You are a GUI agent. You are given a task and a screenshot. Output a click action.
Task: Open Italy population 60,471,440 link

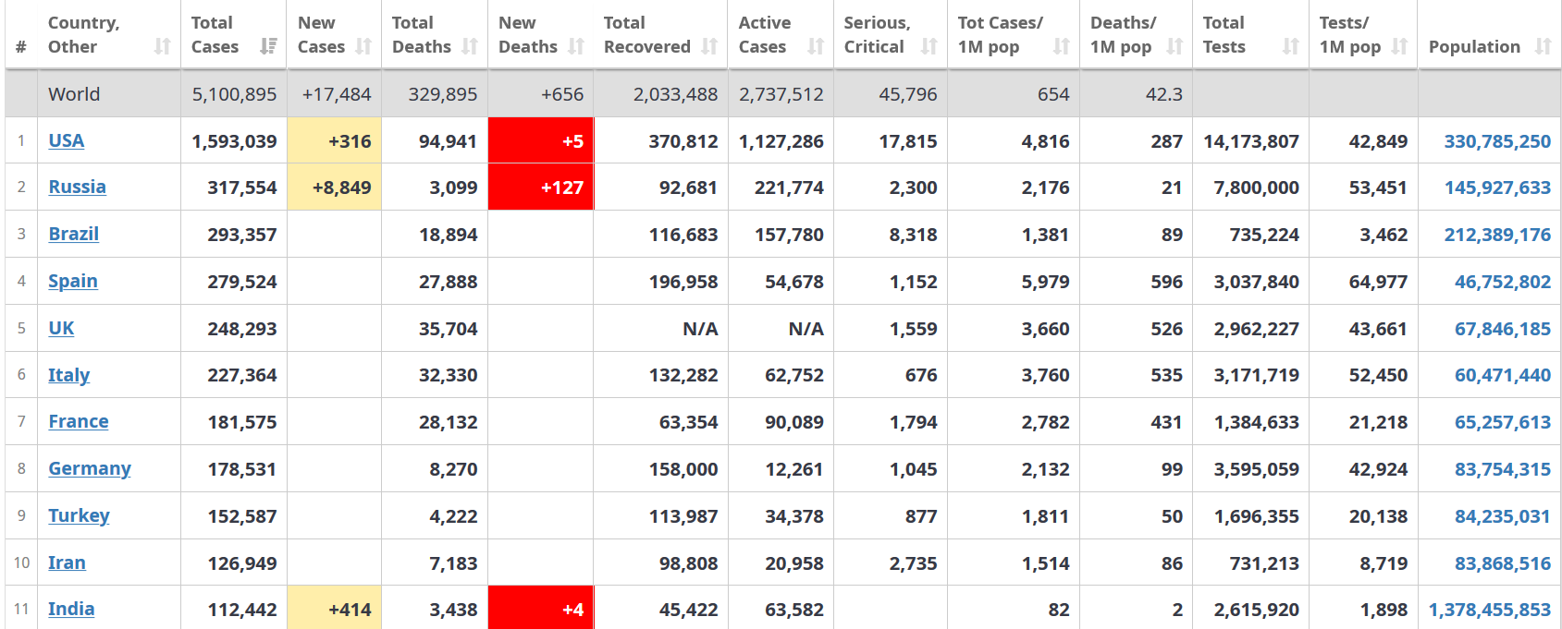pyautogui.click(x=1503, y=375)
